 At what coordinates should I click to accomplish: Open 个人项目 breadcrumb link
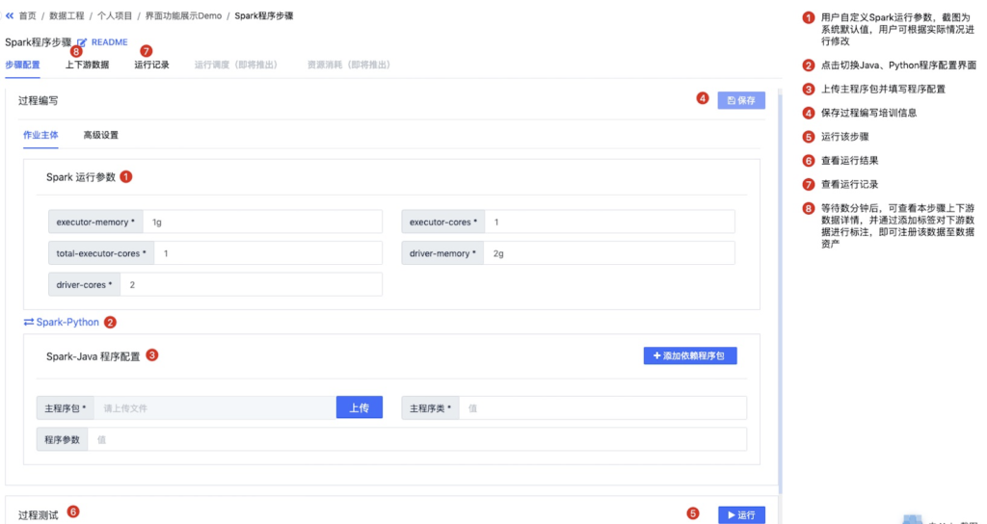point(115,15)
